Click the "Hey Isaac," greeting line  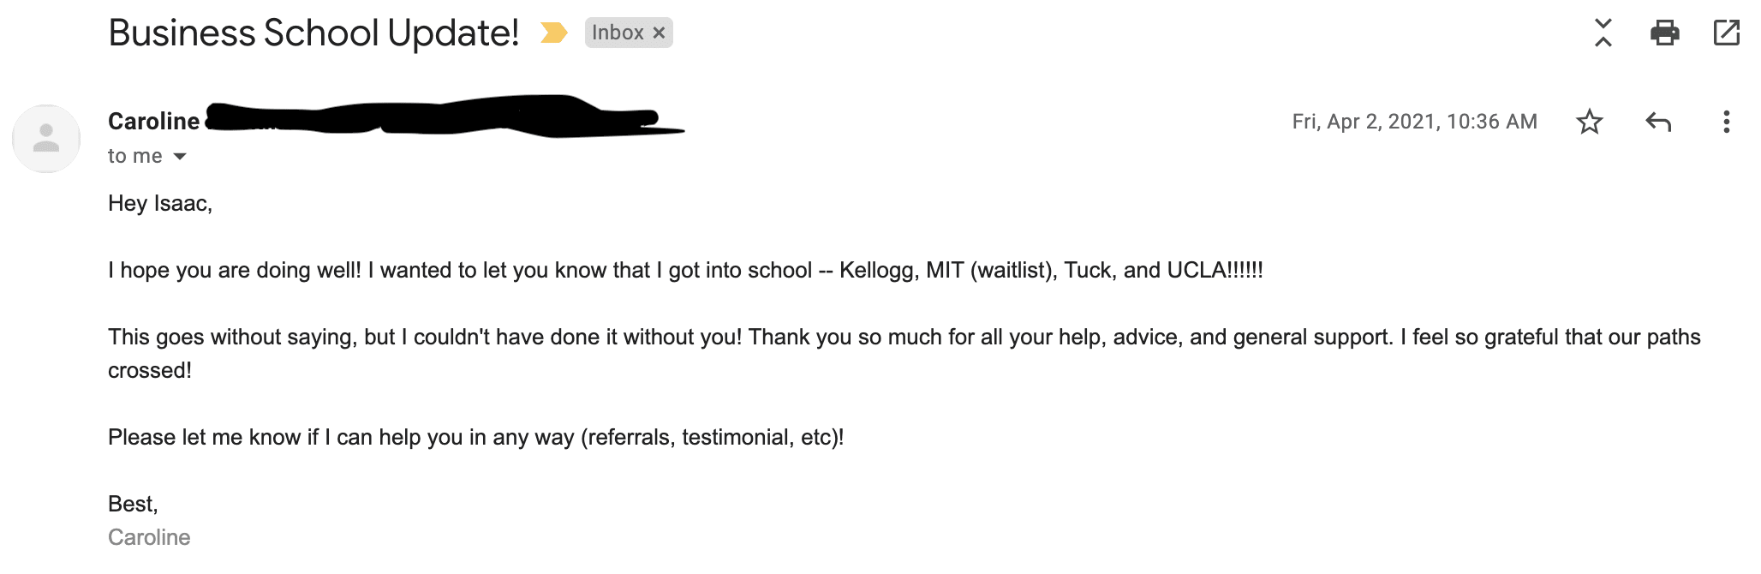pos(160,203)
